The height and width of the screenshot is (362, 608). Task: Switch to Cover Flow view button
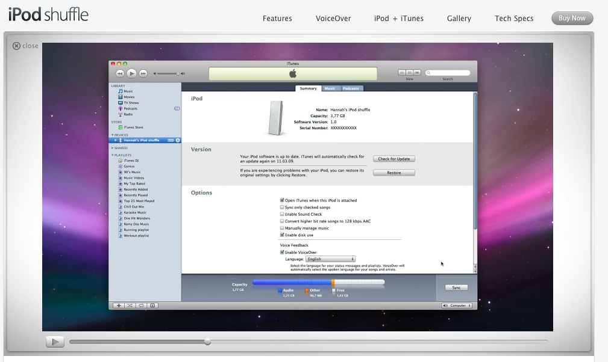417,73
